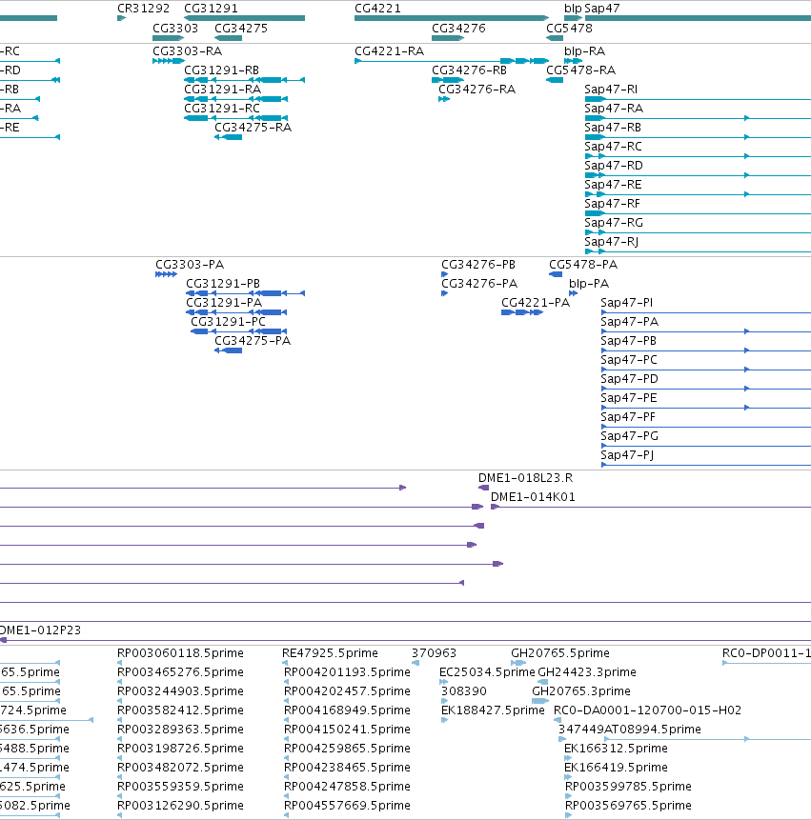Viewport: 811px width, 820px height.
Task: Select feature 308390
Action: (x=463, y=691)
